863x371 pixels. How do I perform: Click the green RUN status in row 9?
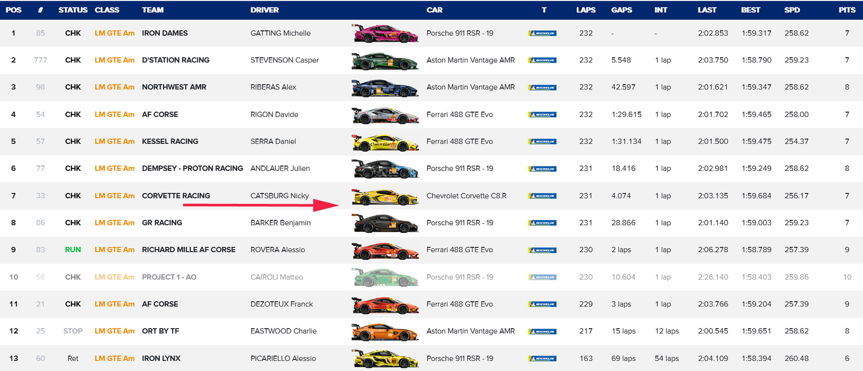[x=73, y=250]
